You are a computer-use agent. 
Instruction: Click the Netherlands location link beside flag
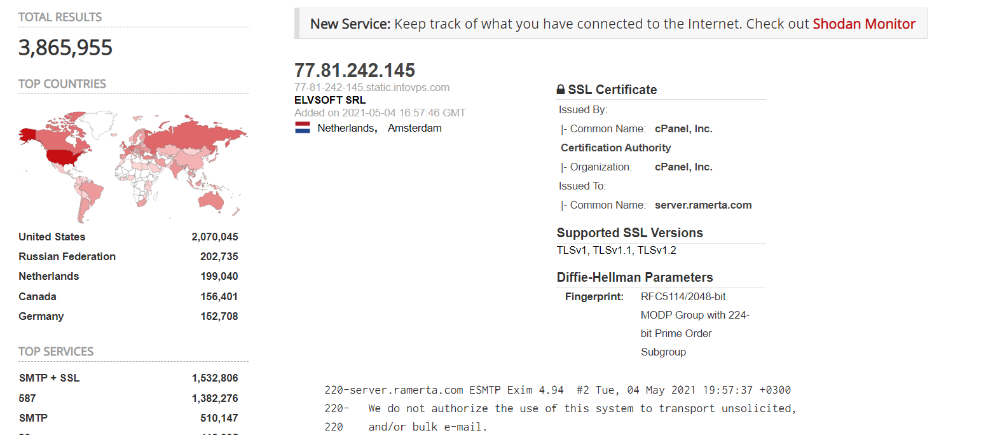coord(347,128)
